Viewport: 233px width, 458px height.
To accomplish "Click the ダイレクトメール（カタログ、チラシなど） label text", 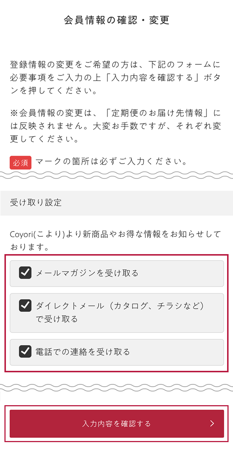I will [x=120, y=306].
